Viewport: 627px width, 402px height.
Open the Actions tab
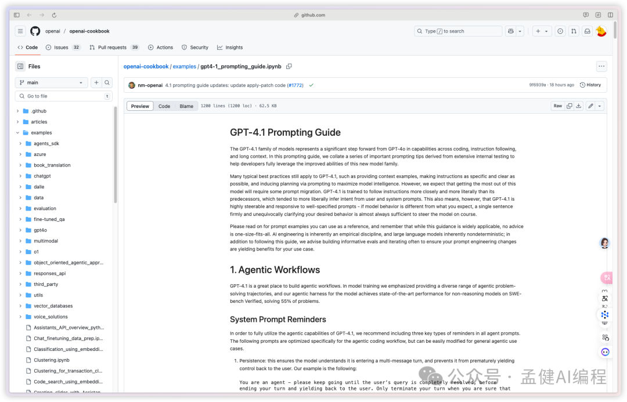(160, 48)
